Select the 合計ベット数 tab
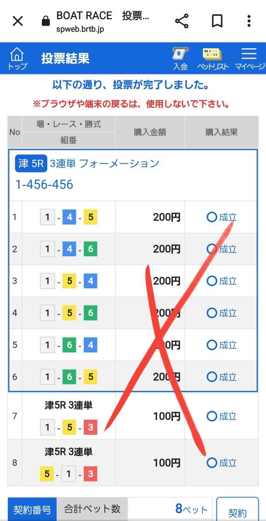 point(92,509)
